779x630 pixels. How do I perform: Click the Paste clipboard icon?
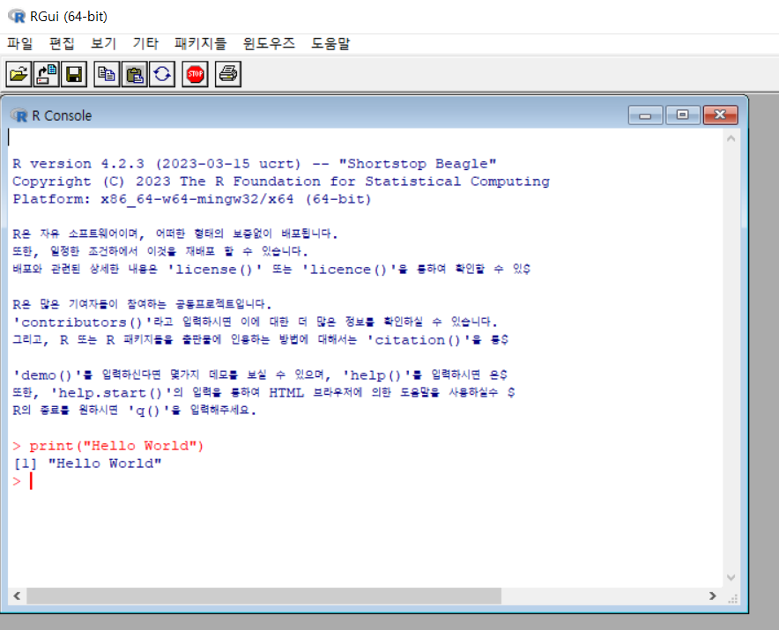click(135, 75)
